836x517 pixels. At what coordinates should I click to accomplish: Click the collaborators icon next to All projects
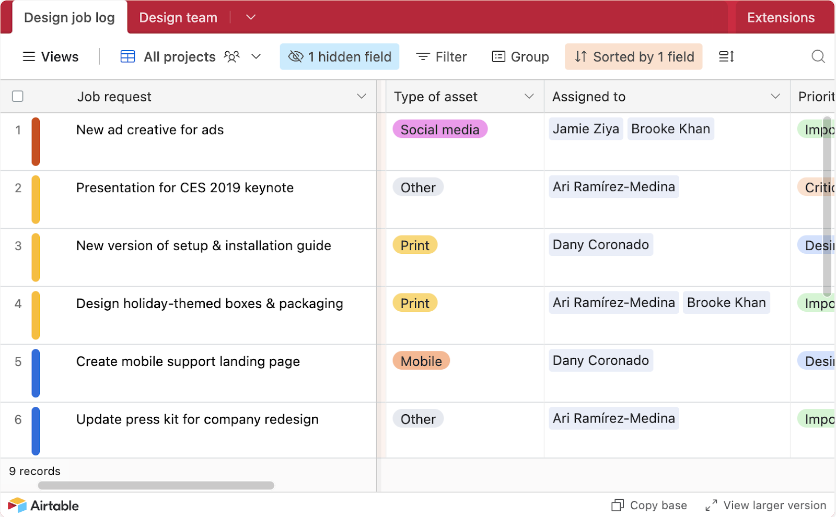click(x=231, y=56)
